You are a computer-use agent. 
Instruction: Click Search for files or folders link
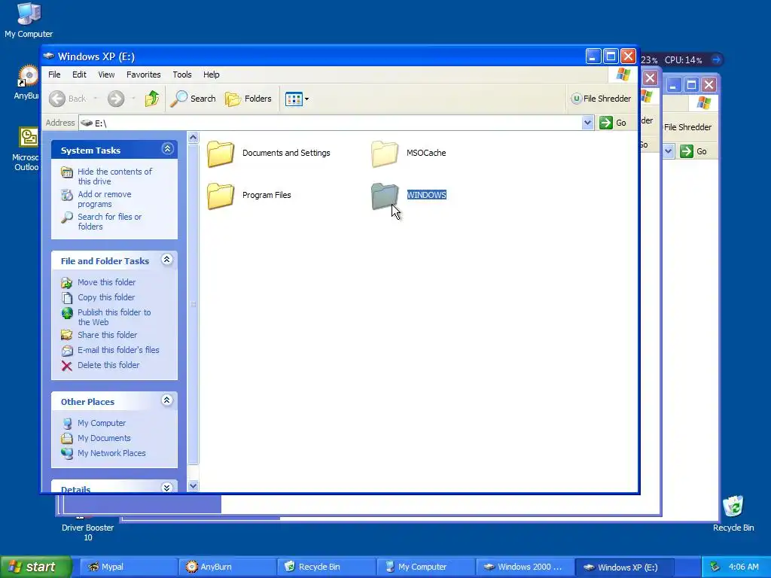pyautogui.click(x=110, y=222)
